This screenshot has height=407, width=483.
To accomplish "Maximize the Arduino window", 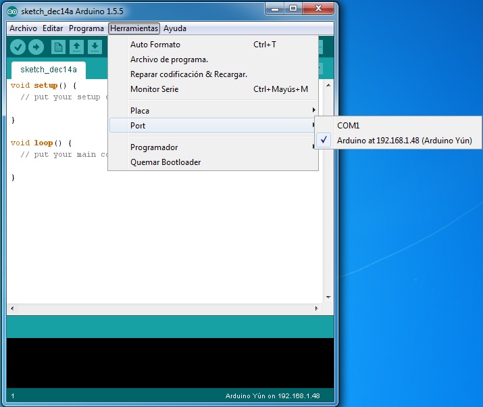I will coord(293,8).
